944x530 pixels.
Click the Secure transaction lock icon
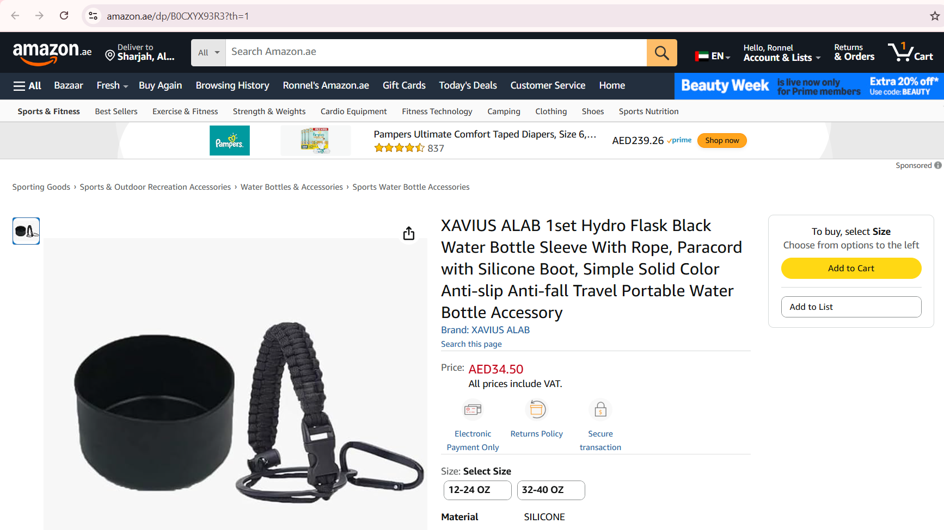[x=600, y=409]
